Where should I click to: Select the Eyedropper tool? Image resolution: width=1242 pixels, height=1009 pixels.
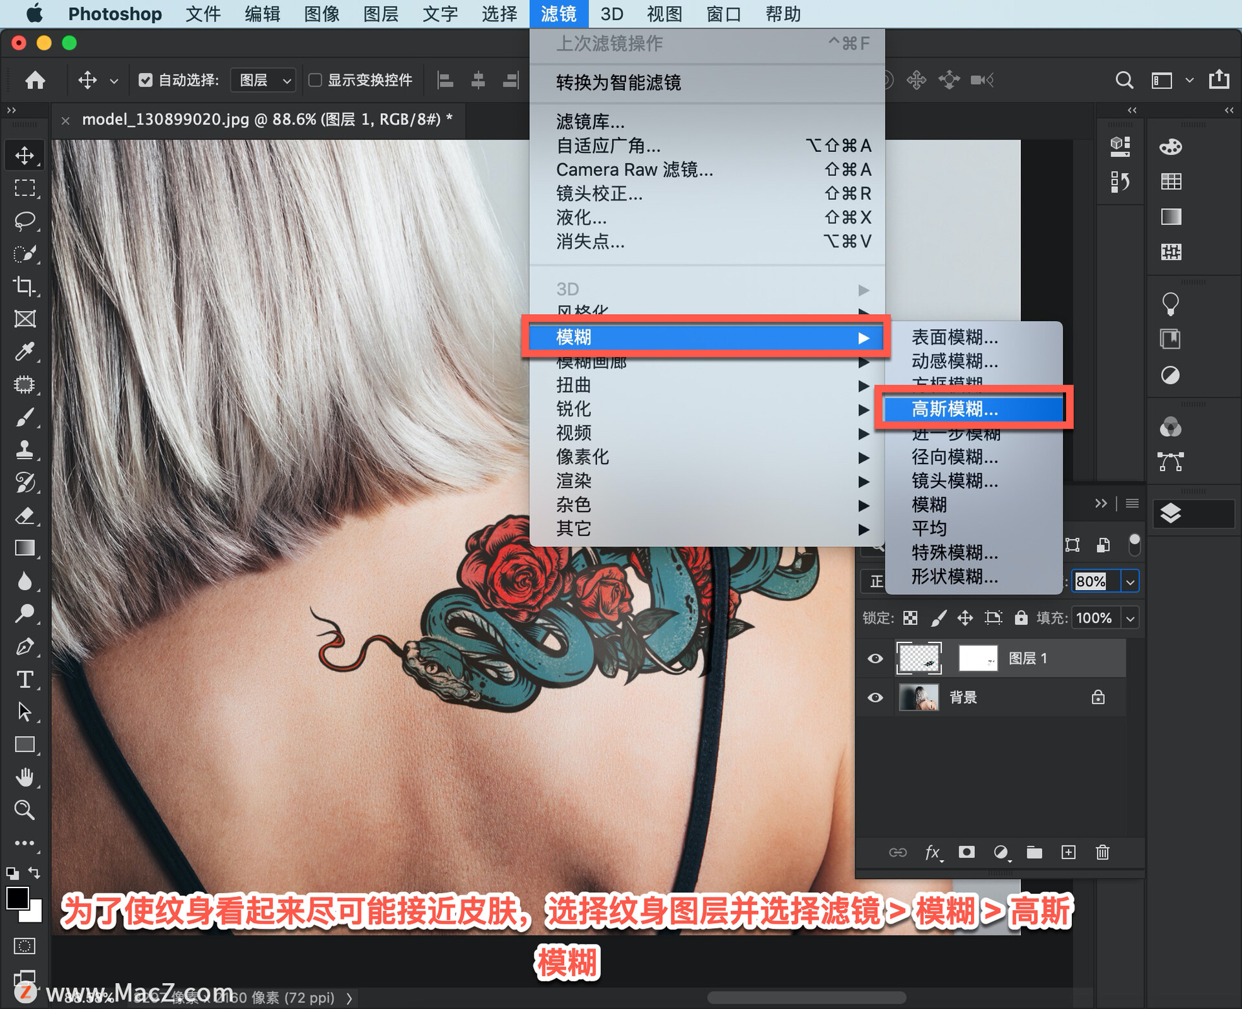tap(25, 352)
